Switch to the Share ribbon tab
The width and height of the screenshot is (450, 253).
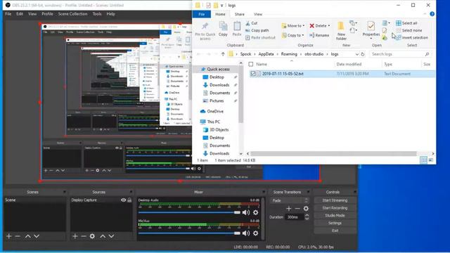point(239,14)
